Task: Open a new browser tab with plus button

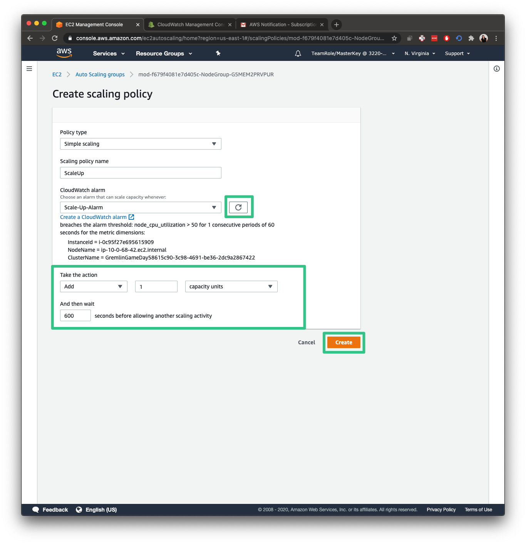Action: pyautogui.click(x=337, y=25)
